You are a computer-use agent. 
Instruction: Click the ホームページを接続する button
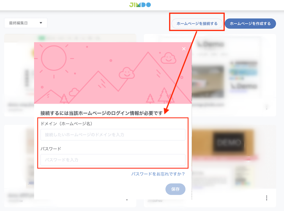197,24
